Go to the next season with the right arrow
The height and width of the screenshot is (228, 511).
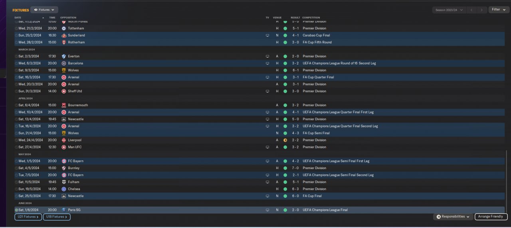point(482,10)
